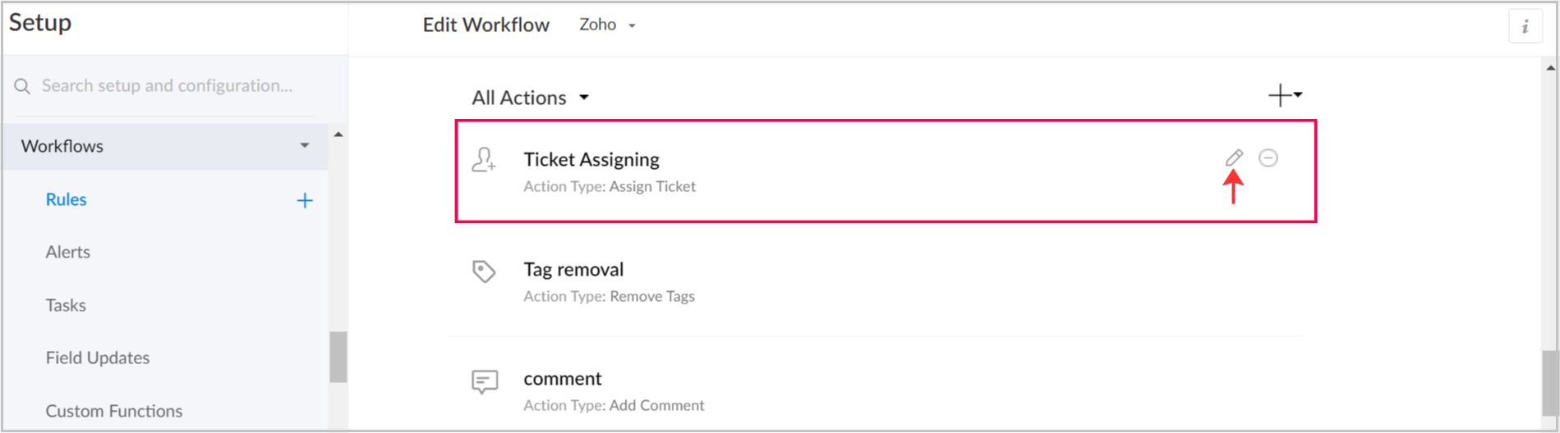Viewport: 1560px width, 433px height.
Task: Go to Tasks in the sidebar
Action: tap(66, 305)
